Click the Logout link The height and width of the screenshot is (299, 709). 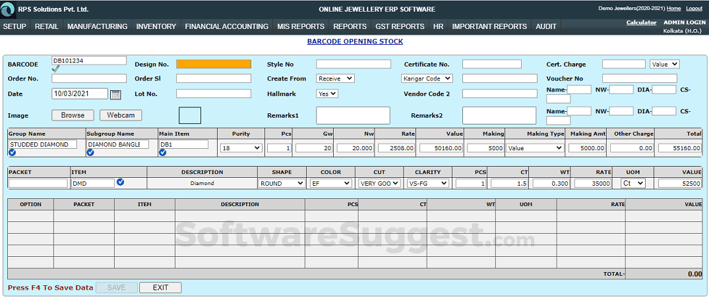[x=694, y=9]
